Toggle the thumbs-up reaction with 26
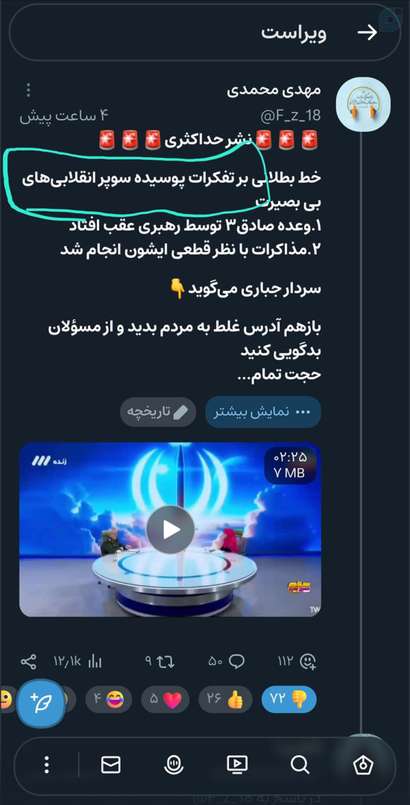 [x=225, y=699]
